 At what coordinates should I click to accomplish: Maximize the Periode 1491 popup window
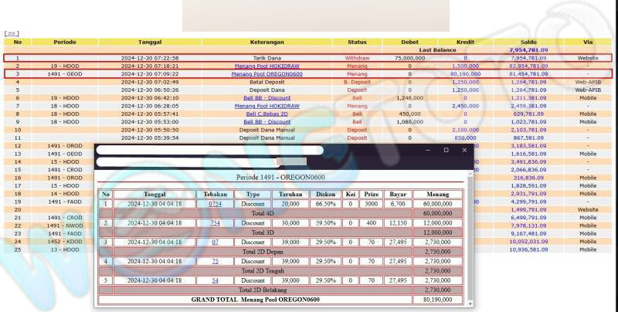445,151
